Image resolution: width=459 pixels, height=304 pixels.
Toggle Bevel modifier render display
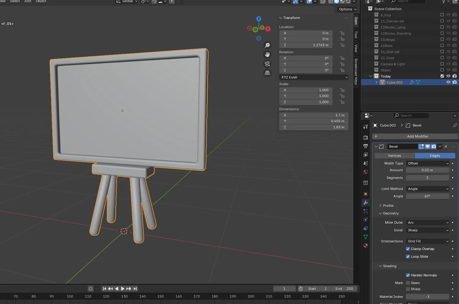pyautogui.click(x=434, y=146)
